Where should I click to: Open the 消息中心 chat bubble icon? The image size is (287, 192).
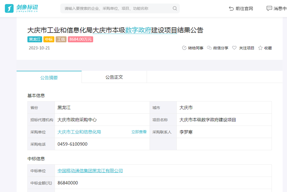tap(269, 9)
